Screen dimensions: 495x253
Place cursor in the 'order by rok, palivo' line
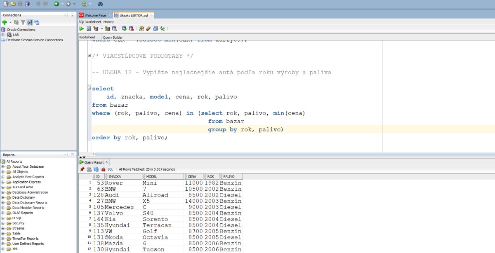[130, 138]
